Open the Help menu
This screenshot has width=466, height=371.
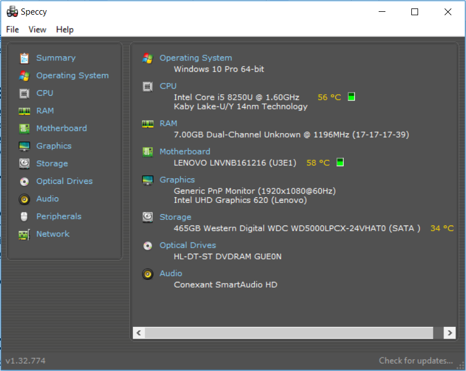65,29
